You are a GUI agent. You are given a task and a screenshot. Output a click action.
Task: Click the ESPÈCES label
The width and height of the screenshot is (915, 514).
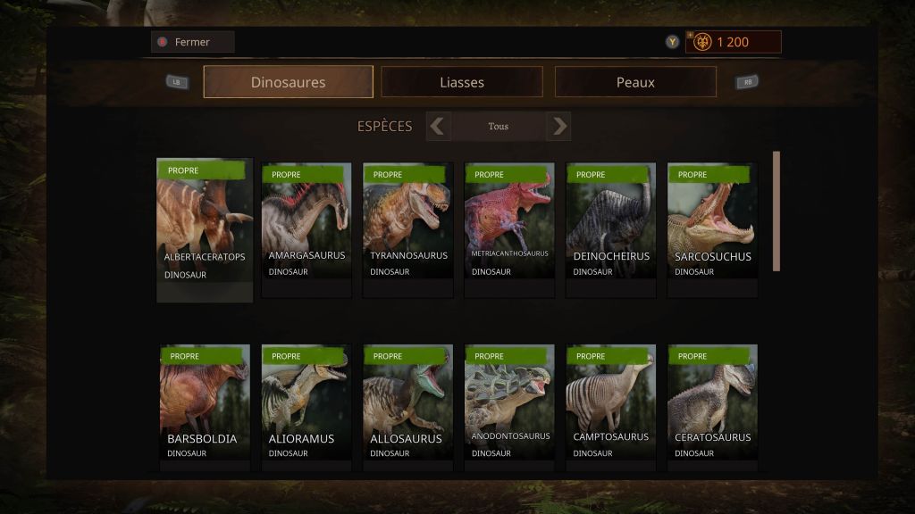click(384, 127)
